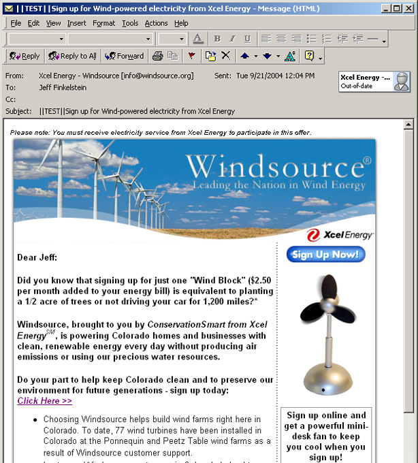Click the Increase Indent icon
This screenshot has height=463, width=418.
tap(358, 39)
